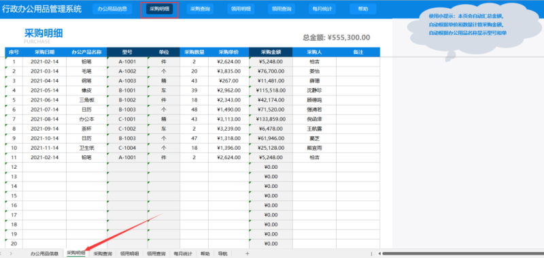Image resolution: width=544 pixels, height=258 pixels.
Task: Click the 采购日期 column header
Action: click(x=44, y=52)
